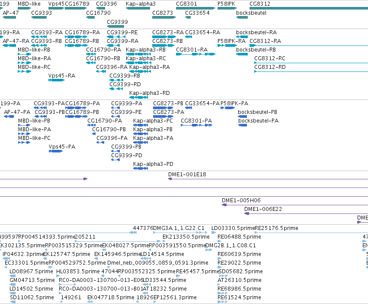Click the CG8312 gene label
Viewport: 368px width, 304px height.
(x=260, y=4)
